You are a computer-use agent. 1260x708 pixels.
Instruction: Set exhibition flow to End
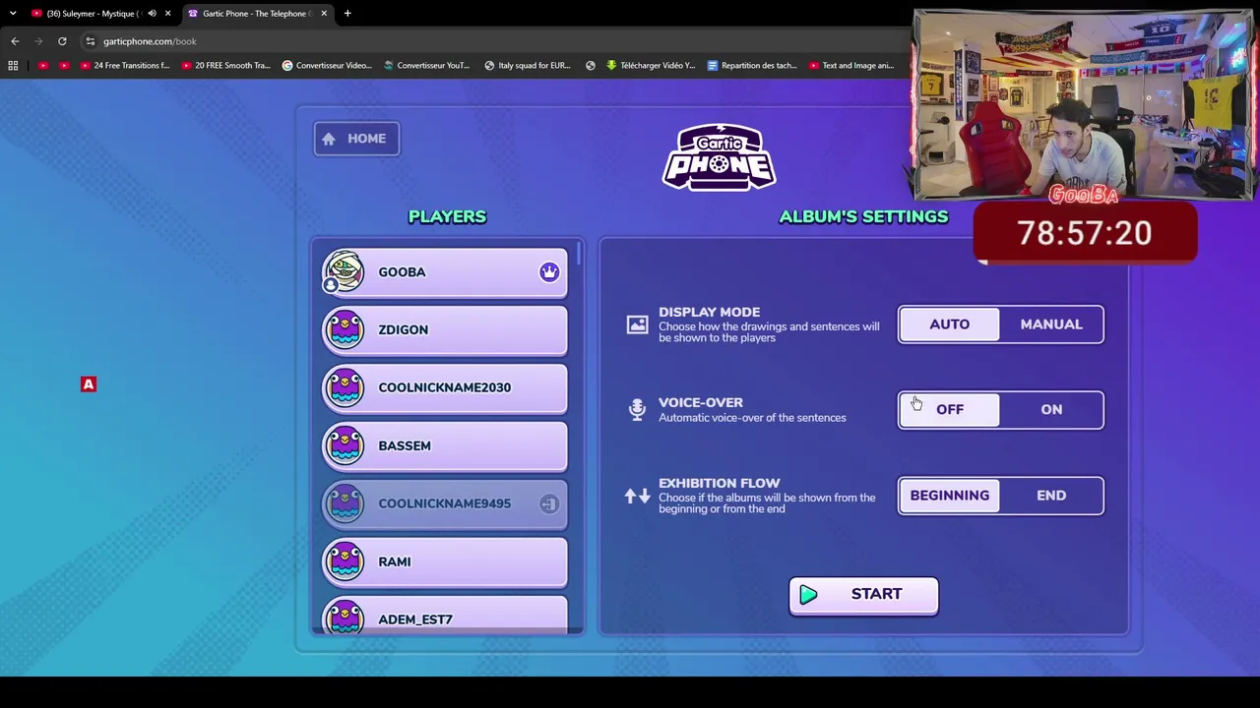click(x=1051, y=496)
